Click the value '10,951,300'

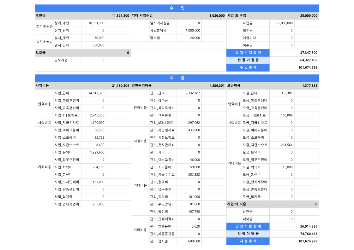click(x=96, y=23)
